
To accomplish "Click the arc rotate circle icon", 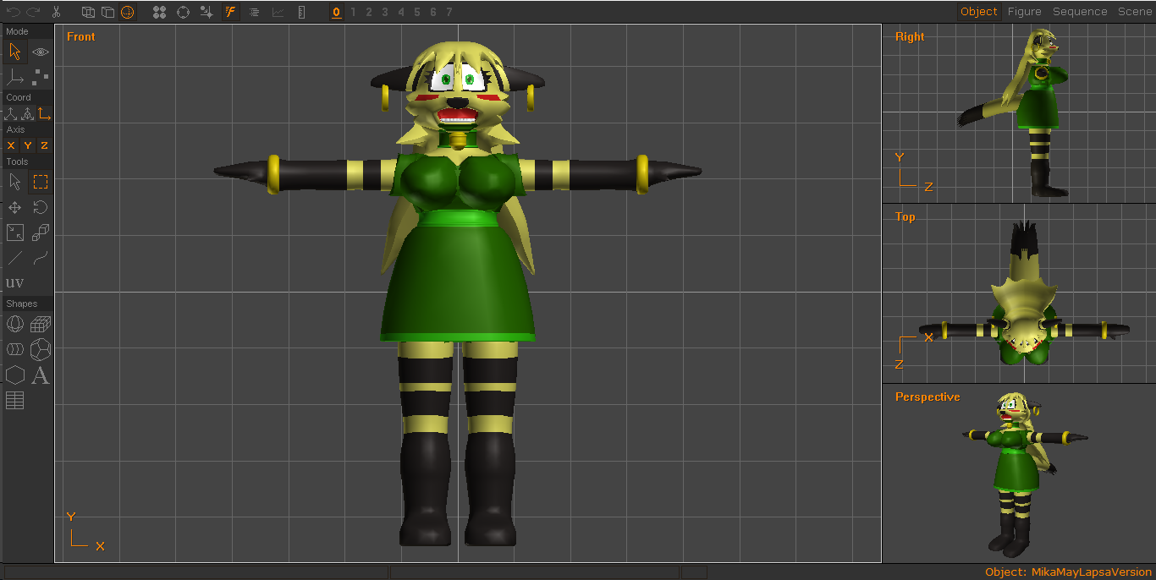I will pyautogui.click(x=183, y=12).
